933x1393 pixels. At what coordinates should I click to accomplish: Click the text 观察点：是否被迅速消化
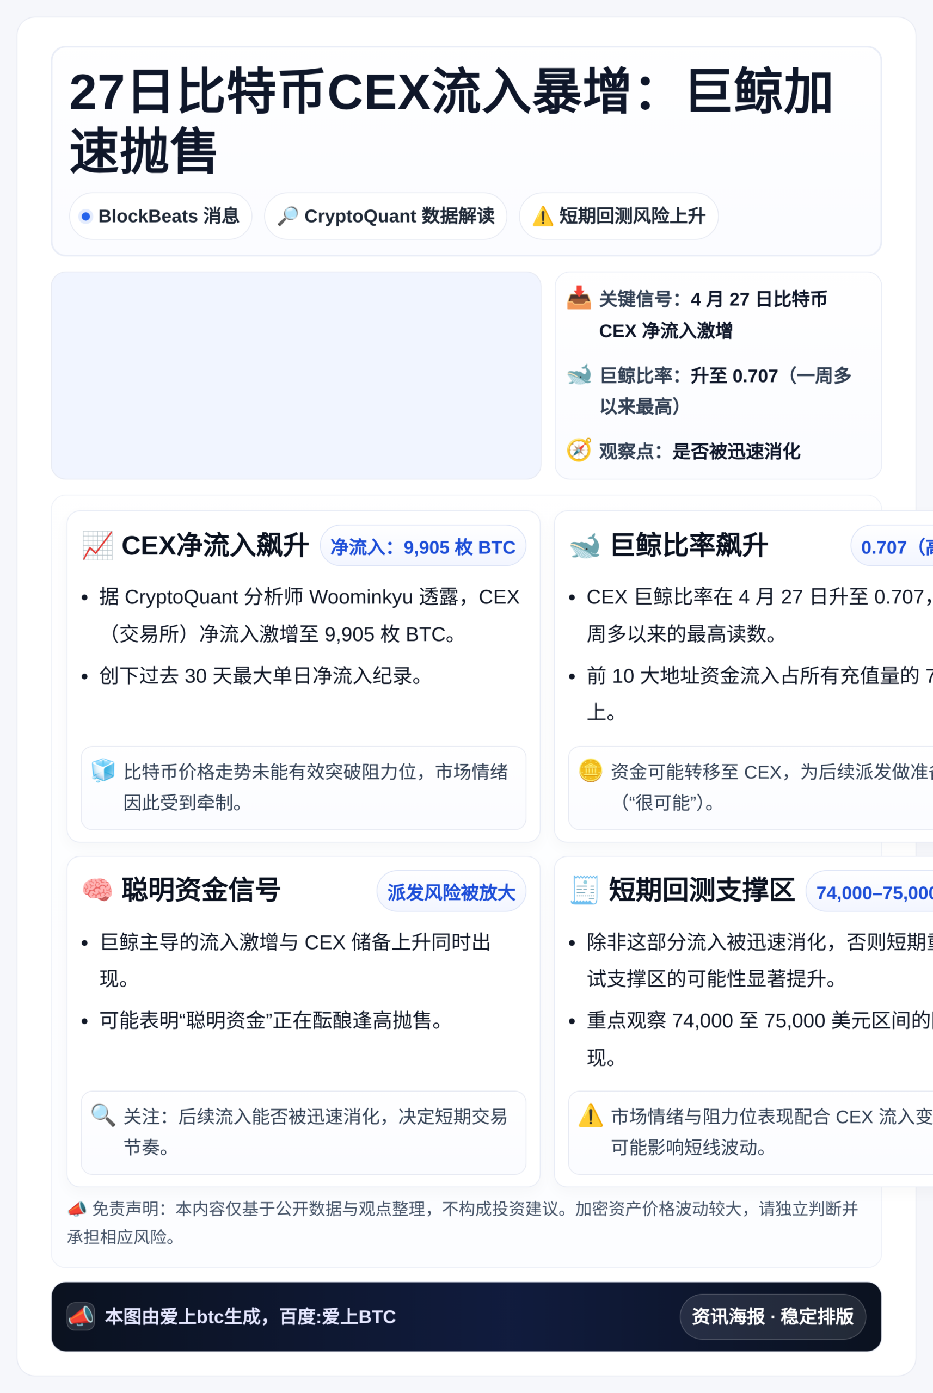pos(700,451)
